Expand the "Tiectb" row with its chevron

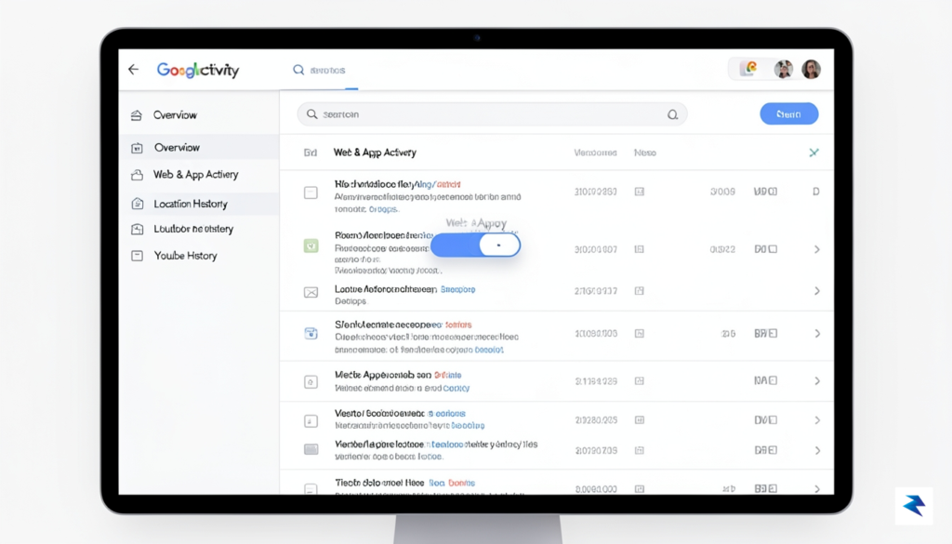click(816, 489)
